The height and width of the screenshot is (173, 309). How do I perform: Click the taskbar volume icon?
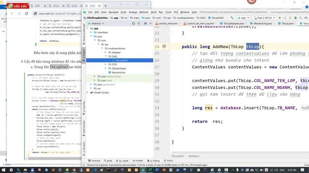(x=276, y=170)
